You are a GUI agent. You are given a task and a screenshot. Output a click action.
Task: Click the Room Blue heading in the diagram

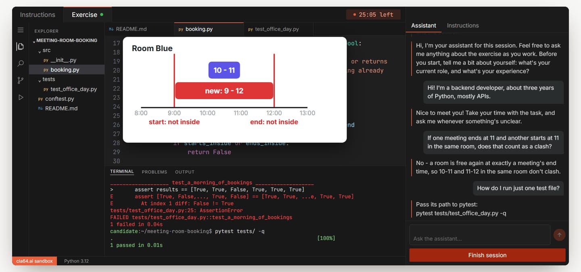152,48
